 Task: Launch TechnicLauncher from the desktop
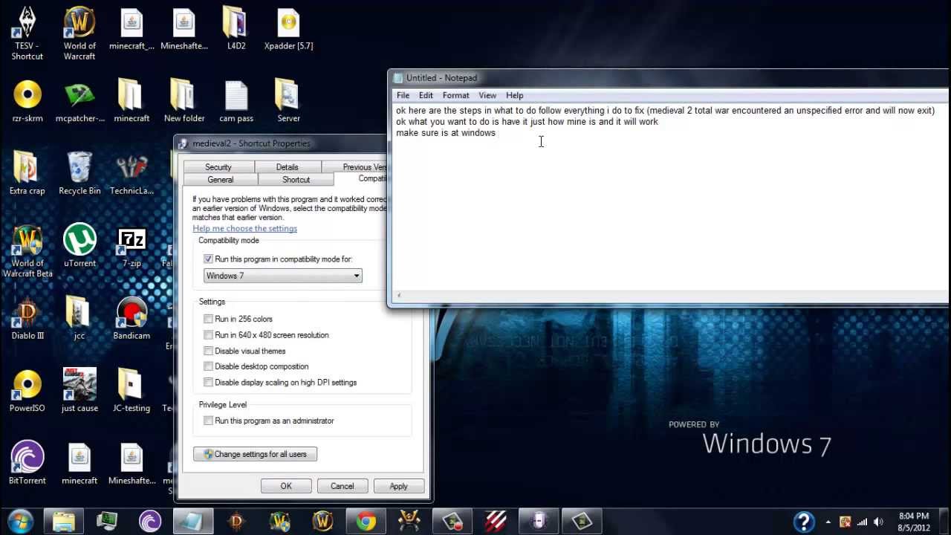tap(132, 173)
